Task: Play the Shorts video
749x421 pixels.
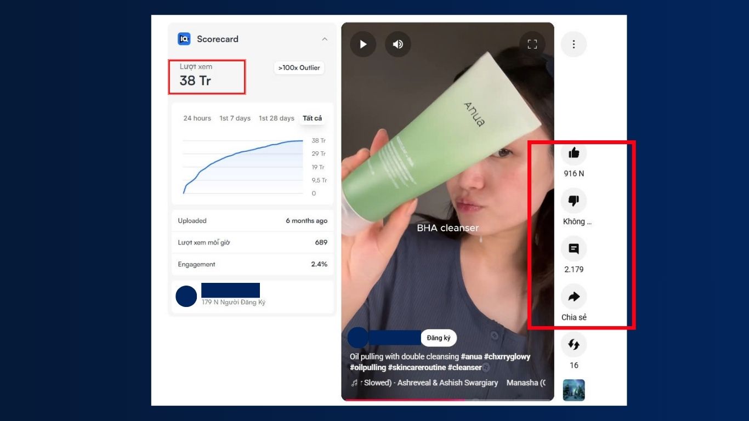Action: coord(363,44)
